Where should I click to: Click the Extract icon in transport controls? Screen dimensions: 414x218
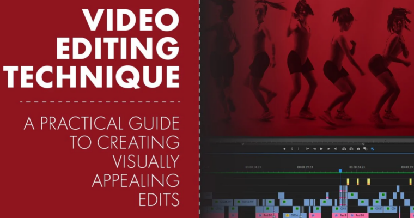click(351, 149)
